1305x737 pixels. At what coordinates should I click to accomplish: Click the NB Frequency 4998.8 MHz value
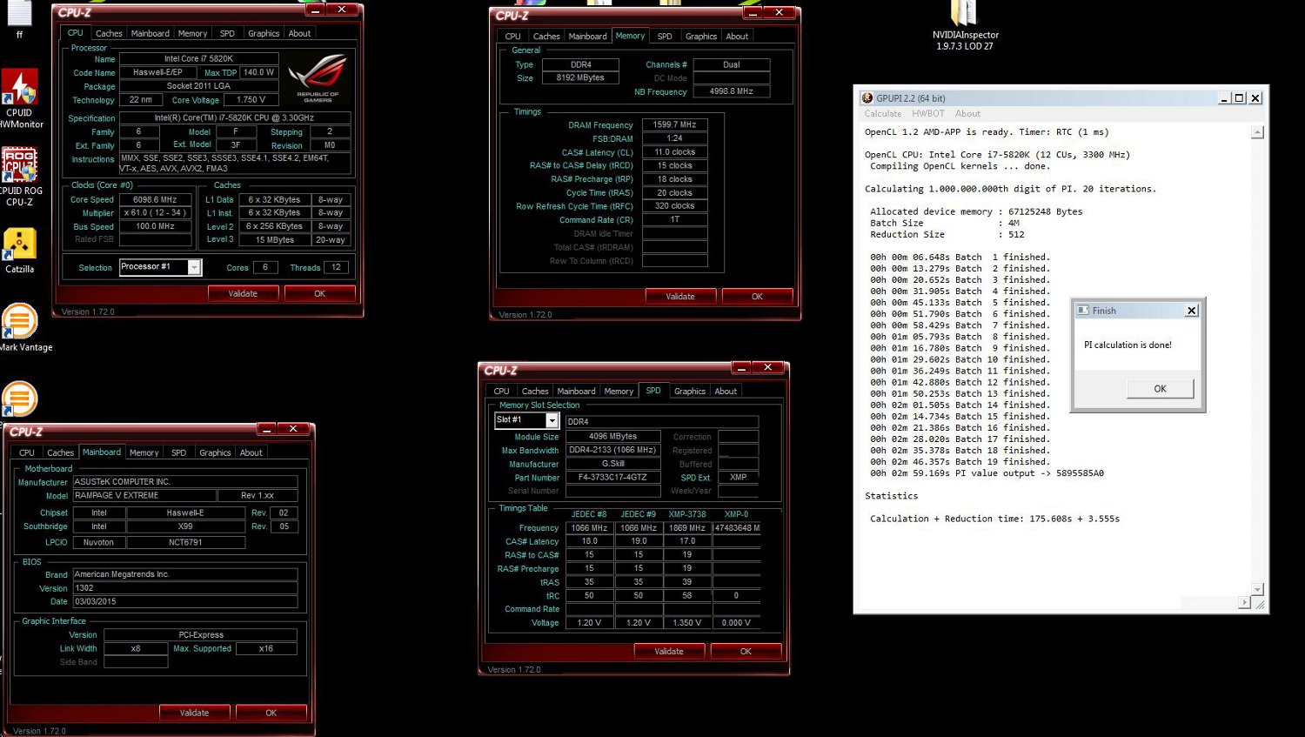[x=731, y=91]
